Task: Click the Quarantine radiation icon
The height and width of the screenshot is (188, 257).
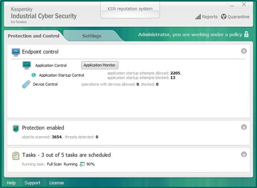Action: (224, 16)
